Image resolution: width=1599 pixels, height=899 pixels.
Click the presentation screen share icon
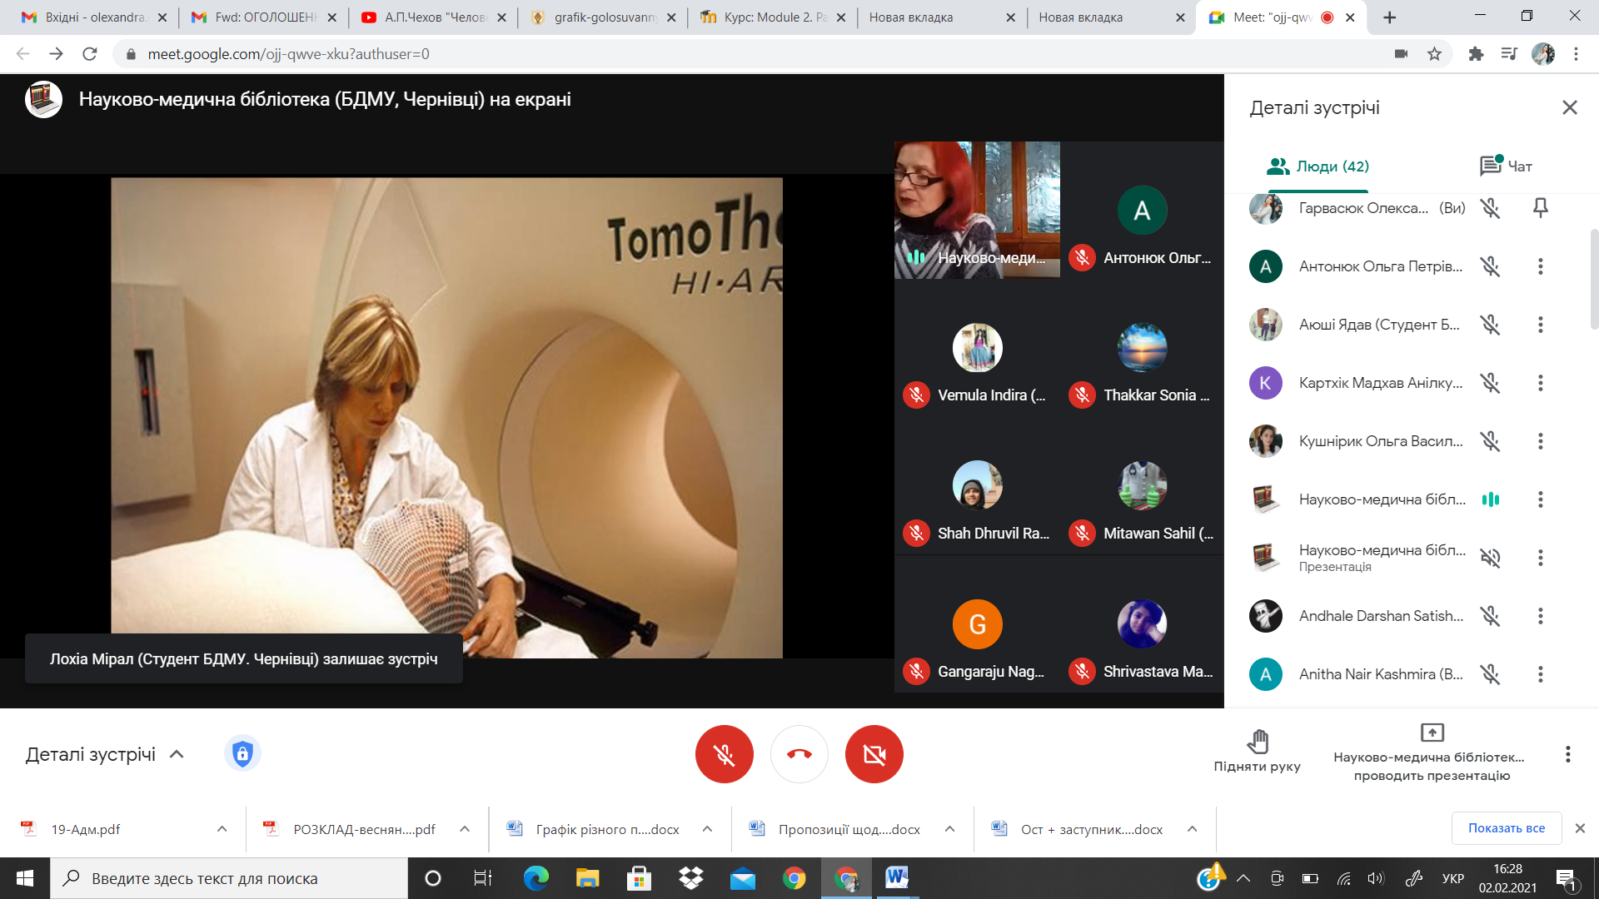coord(1432,733)
